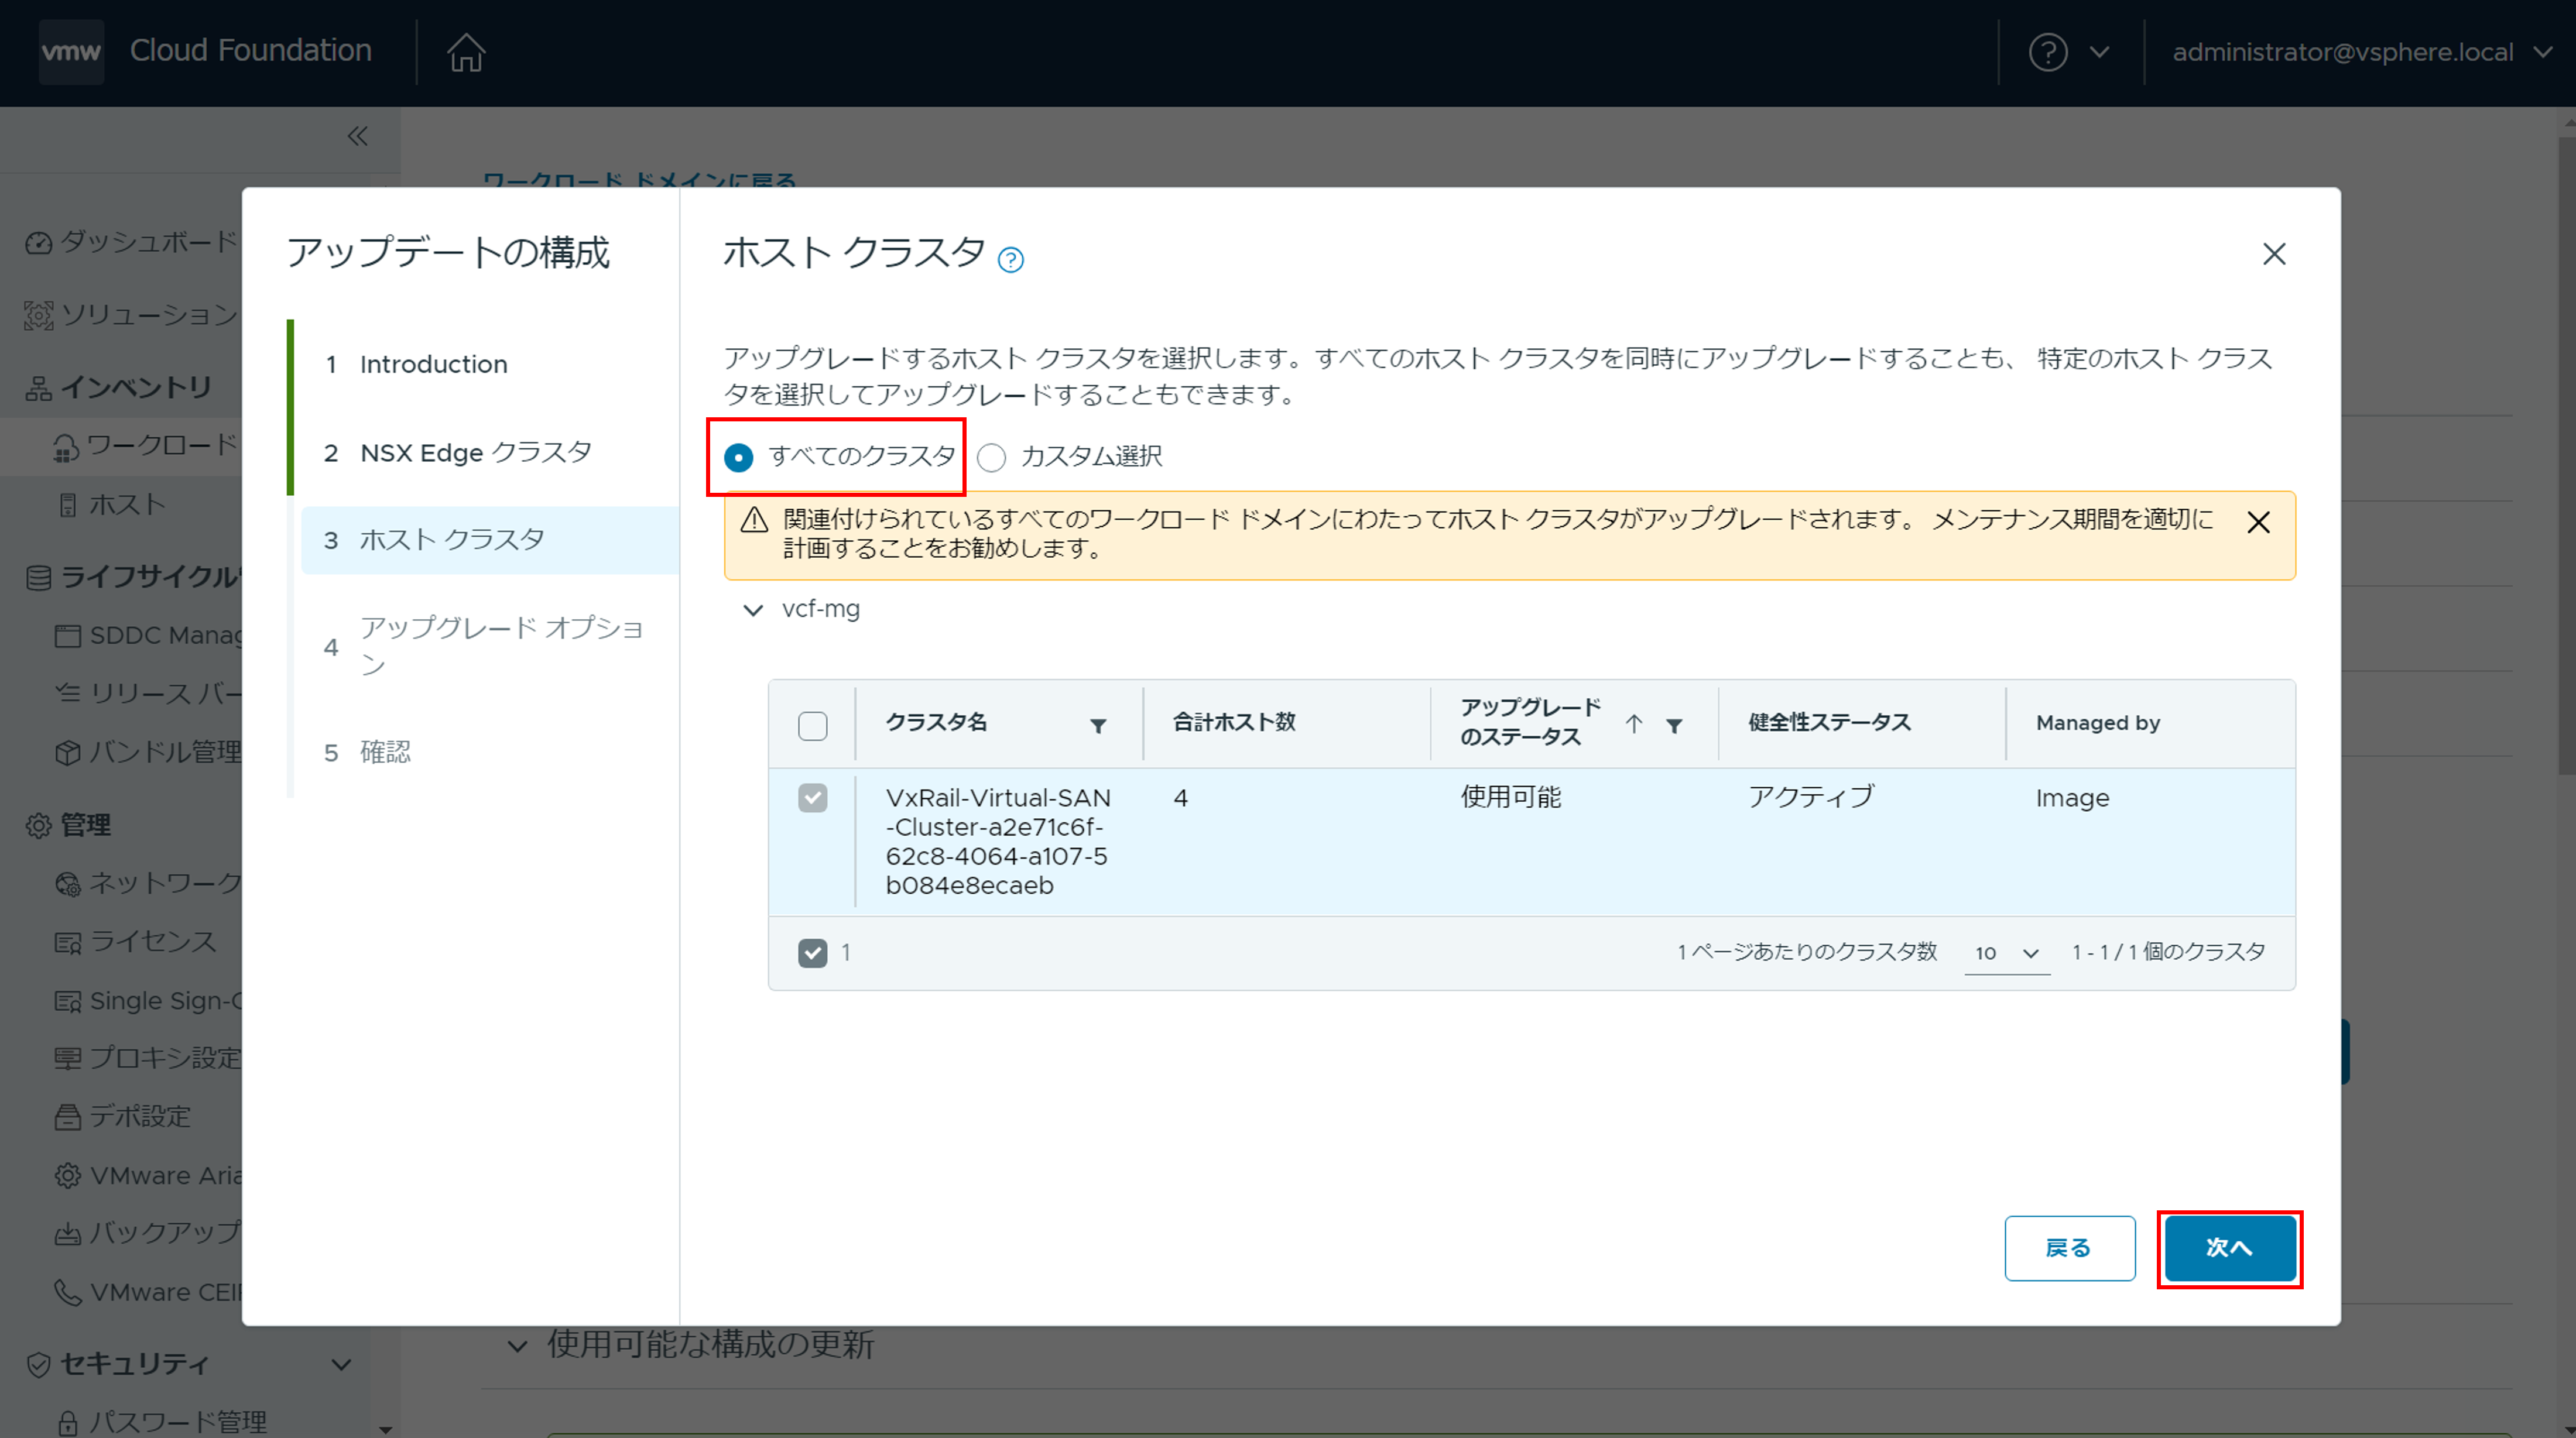Open the SDDC Manager sidebar item

click(148, 636)
